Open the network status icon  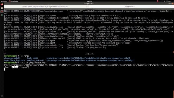[162, 1]
